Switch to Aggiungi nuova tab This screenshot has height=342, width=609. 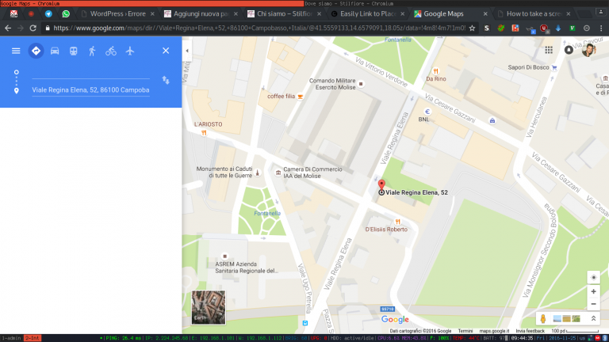coord(201,13)
